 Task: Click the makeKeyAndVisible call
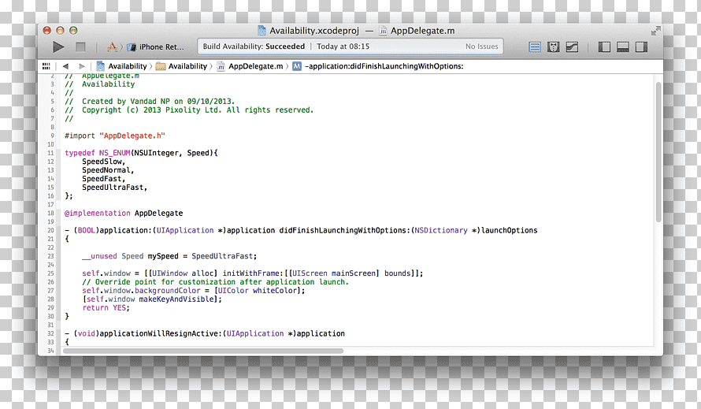pyautogui.click(x=176, y=299)
